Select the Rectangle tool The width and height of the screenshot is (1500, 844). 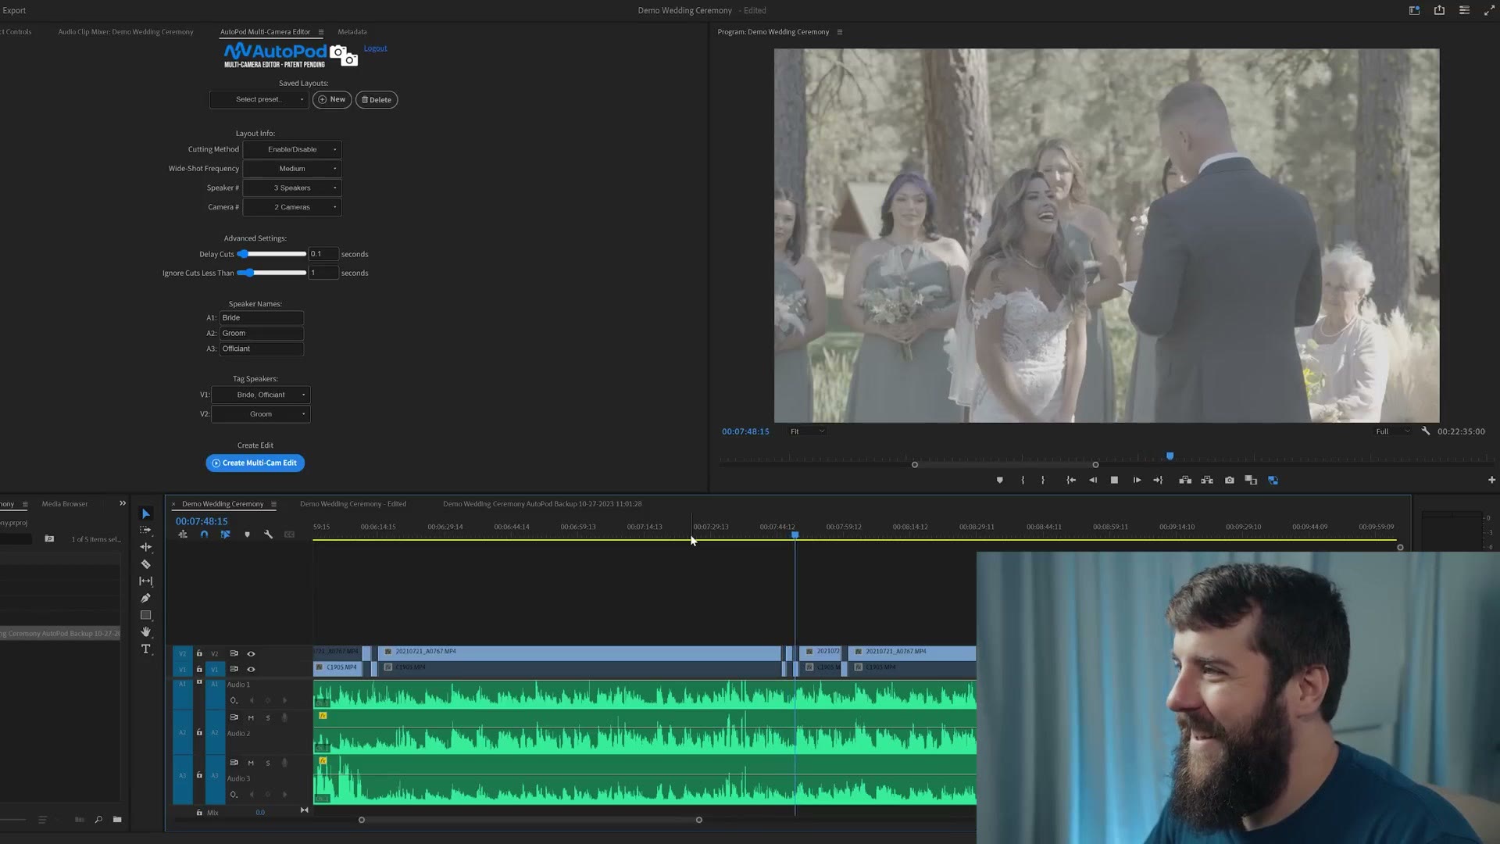(145, 615)
